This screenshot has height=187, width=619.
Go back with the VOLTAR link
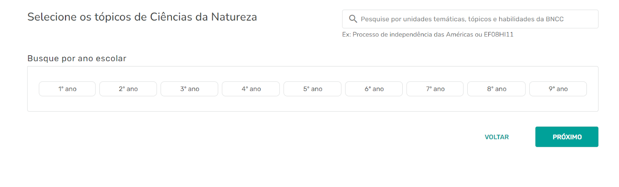(x=497, y=137)
